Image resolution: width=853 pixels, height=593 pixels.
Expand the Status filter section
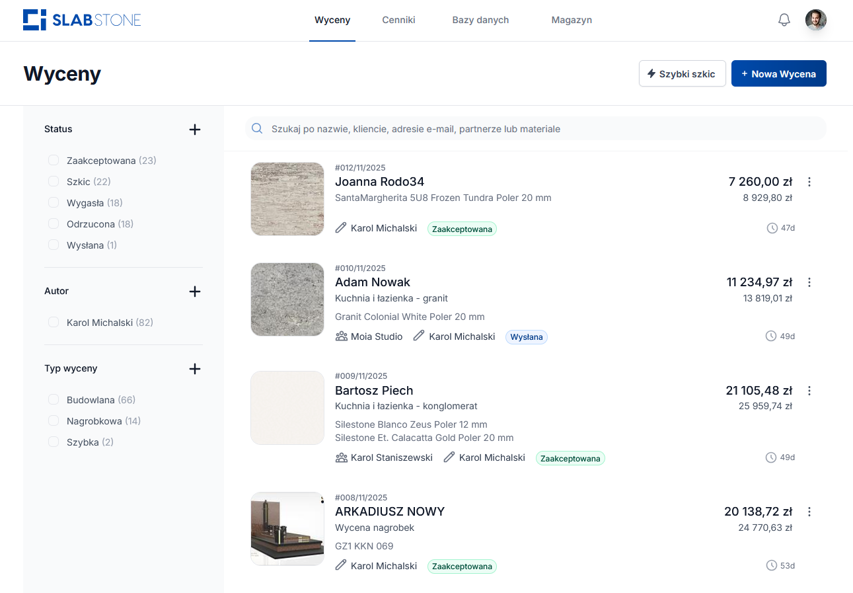(194, 130)
